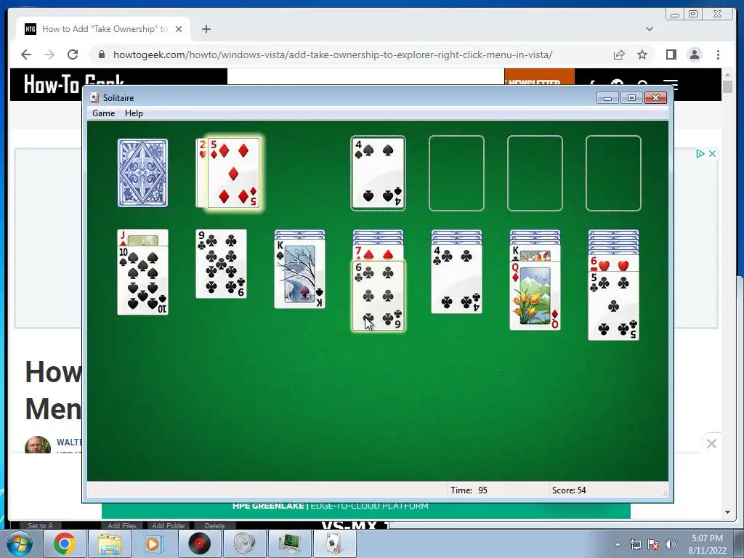The width and height of the screenshot is (744, 558).
Task: Open Action Center flag icon
Action: 653,544
